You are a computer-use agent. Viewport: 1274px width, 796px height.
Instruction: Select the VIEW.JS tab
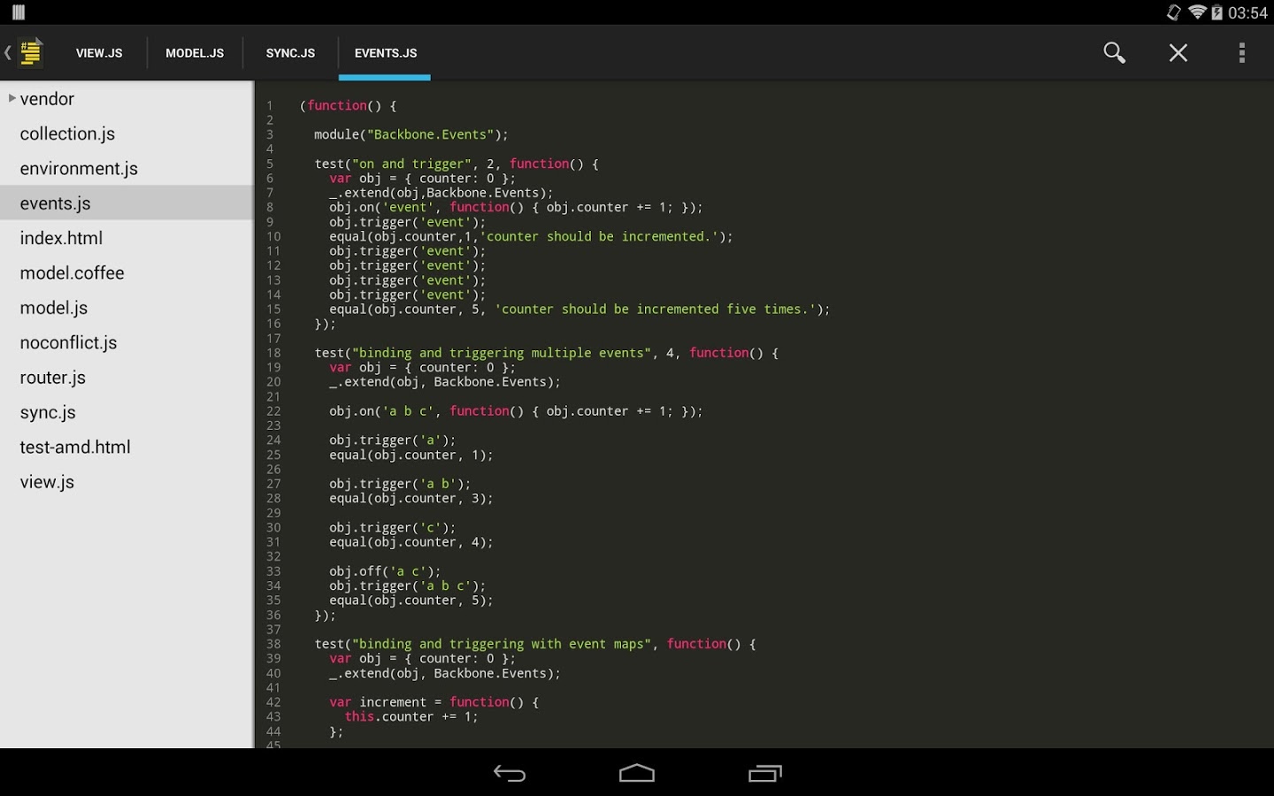click(98, 52)
